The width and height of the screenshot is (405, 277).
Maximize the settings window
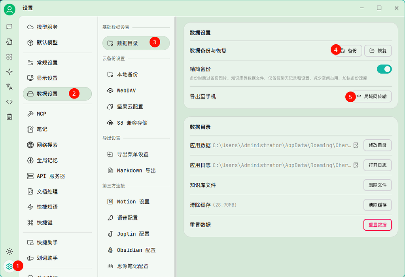379,8
